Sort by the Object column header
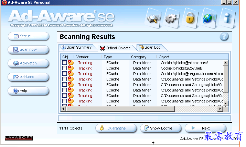Viewport: 246px width, 147px height. (x=192, y=57)
